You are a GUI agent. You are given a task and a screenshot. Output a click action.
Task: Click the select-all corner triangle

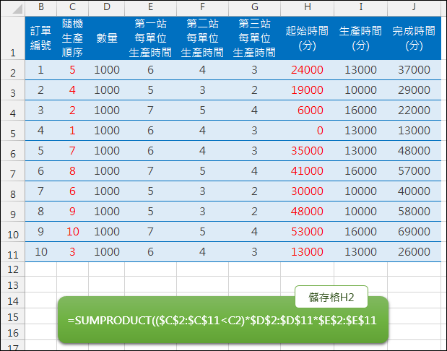[17, 9]
